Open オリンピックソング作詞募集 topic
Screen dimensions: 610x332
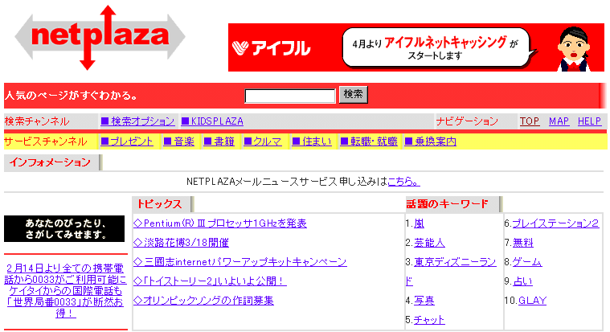point(203,301)
